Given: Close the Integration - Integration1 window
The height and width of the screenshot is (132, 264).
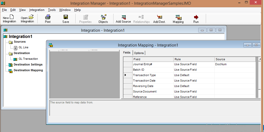Looking at the screenshot, I should [220, 30].
